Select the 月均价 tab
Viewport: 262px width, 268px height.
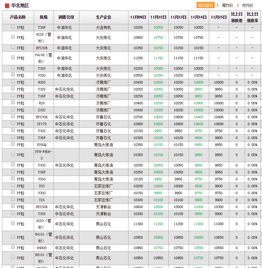pyautogui.click(x=248, y=5)
